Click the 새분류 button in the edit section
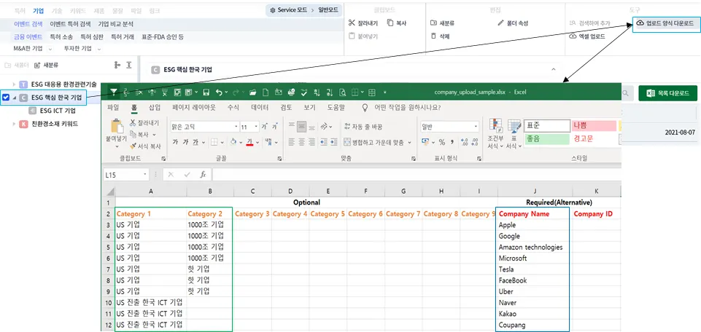Viewport: 701px width, 332px height. point(443,23)
